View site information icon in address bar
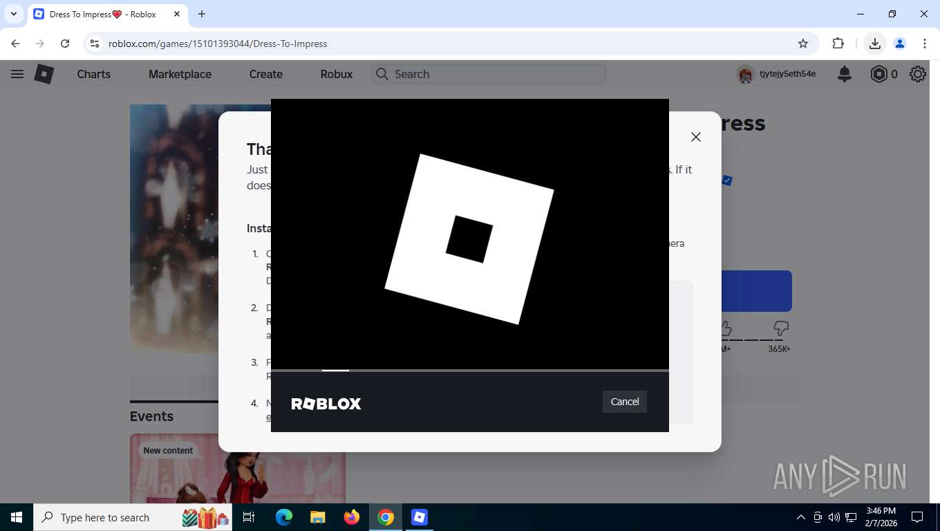This screenshot has width=940, height=531. (x=95, y=44)
